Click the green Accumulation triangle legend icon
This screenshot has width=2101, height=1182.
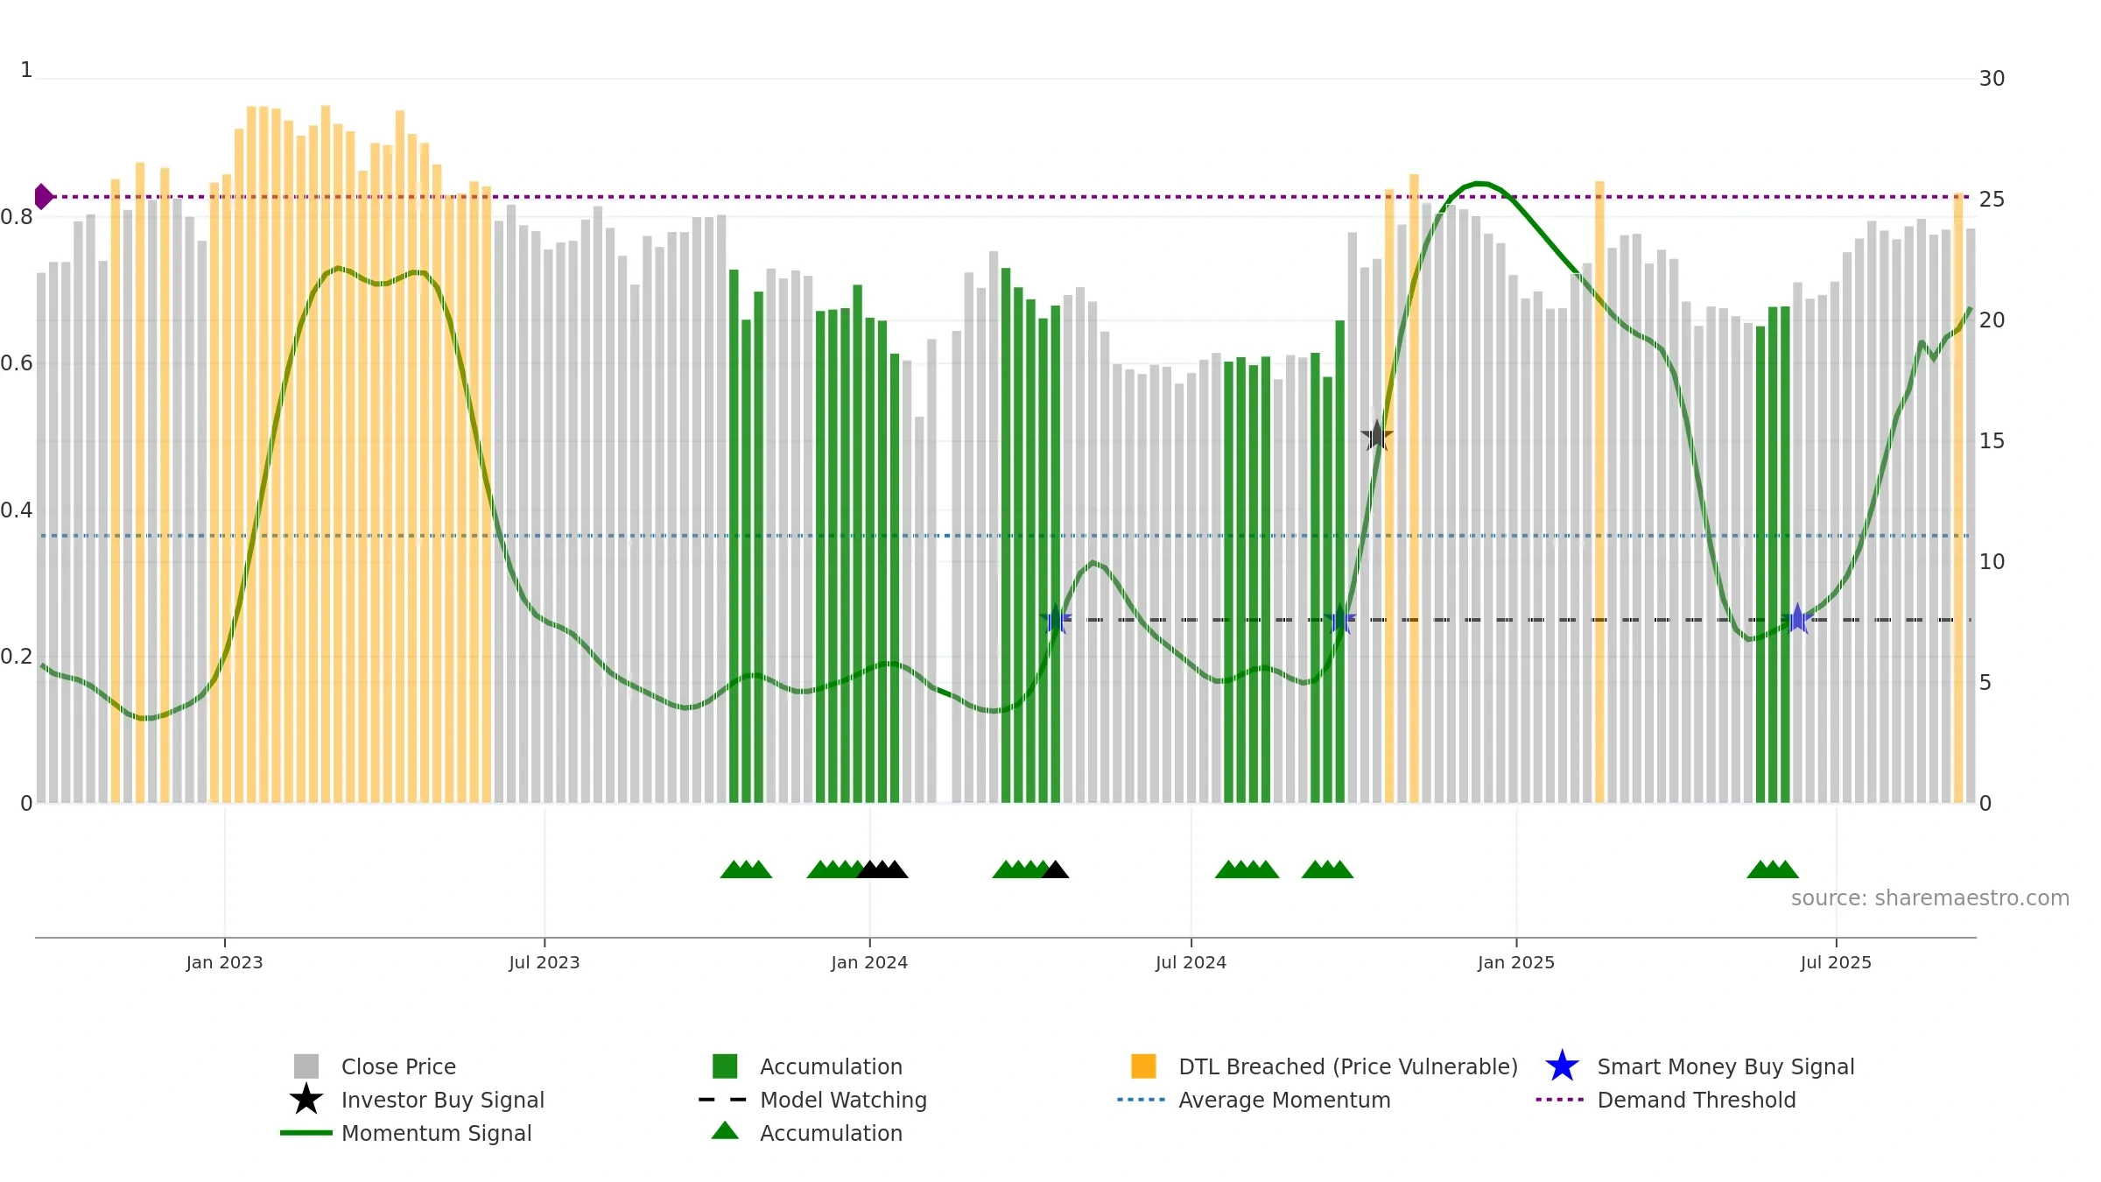(725, 1130)
